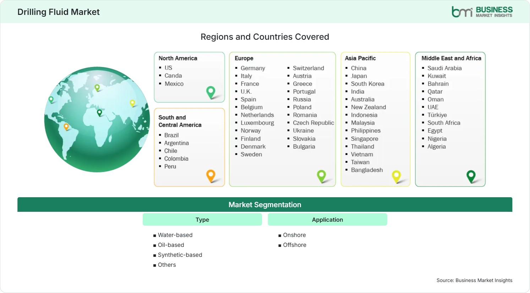Viewport: 530px width, 293px height.
Task: Click the 'South Korea' entry
Action: 368,84
